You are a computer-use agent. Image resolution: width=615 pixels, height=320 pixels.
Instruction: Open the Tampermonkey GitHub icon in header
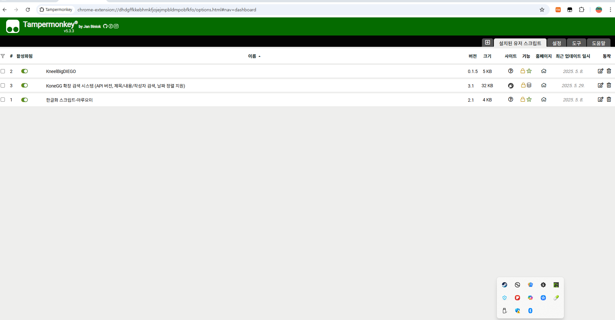click(105, 26)
